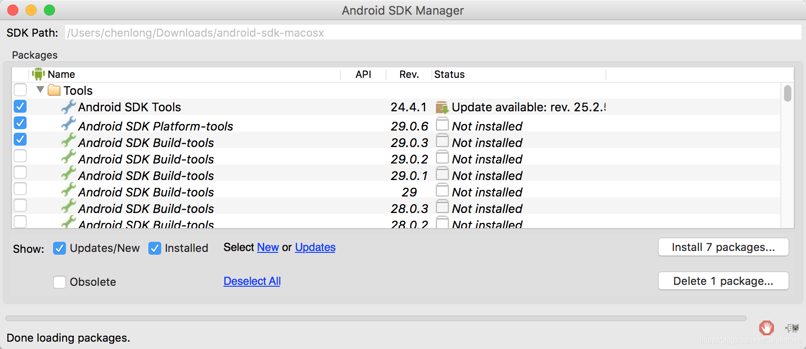Click not-installed status icon for rev 29.0.2
This screenshot has width=806, height=349.
[442, 157]
